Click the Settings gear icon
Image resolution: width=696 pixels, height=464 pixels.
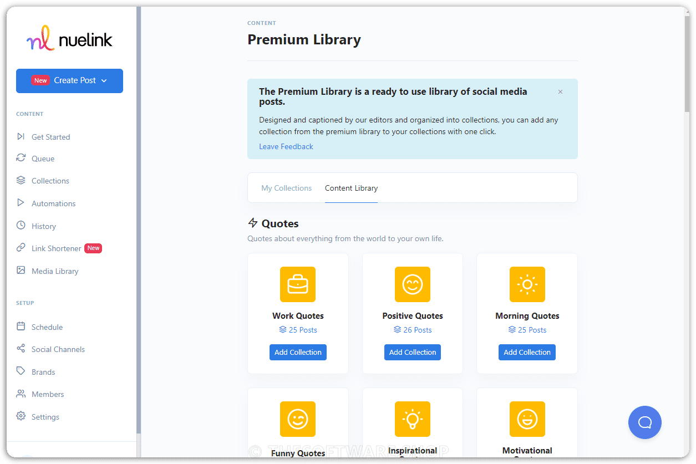[21, 416]
